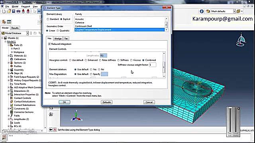Click the 3D compass view triad
Screen dimensions: 255x143
[x=241, y=40]
